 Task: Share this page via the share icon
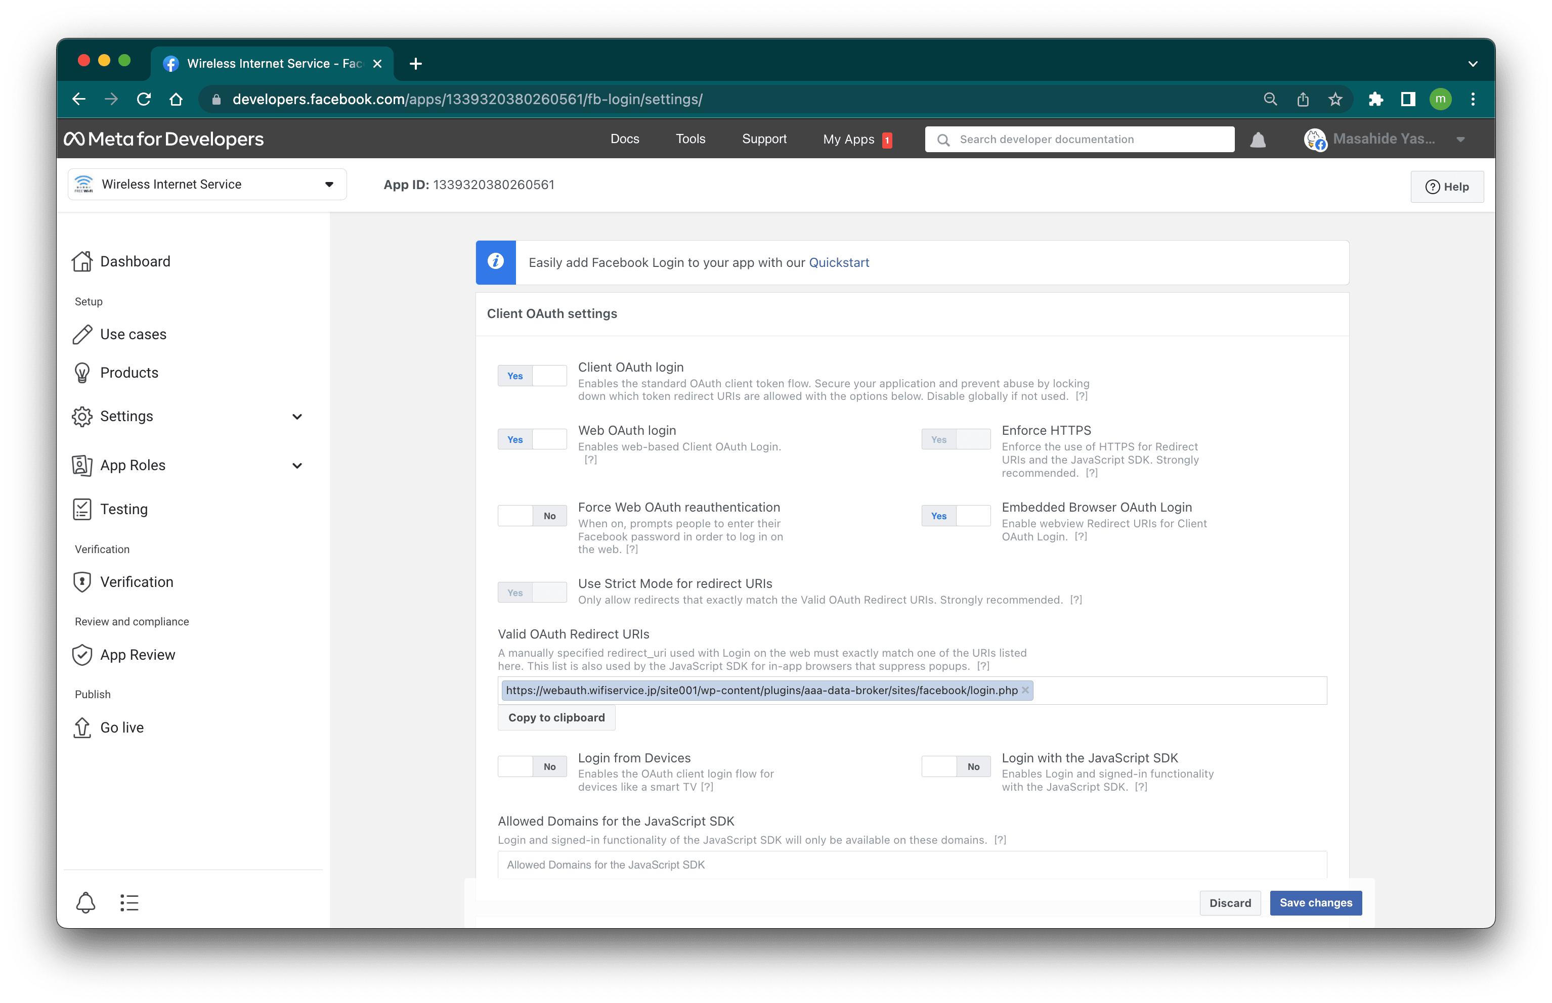(1303, 99)
